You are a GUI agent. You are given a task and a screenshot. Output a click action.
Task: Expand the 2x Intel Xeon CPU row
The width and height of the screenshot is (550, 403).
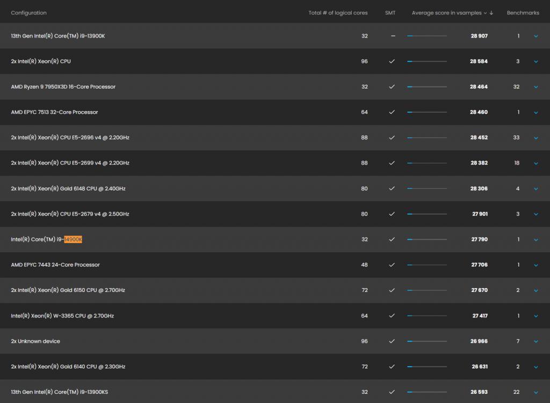click(536, 62)
